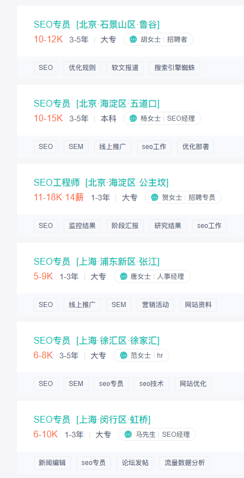
Task: Click chat icon next to 杨女士
Action: coord(133,119)
